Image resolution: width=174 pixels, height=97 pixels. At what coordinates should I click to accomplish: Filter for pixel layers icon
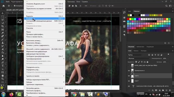(149, 55)
